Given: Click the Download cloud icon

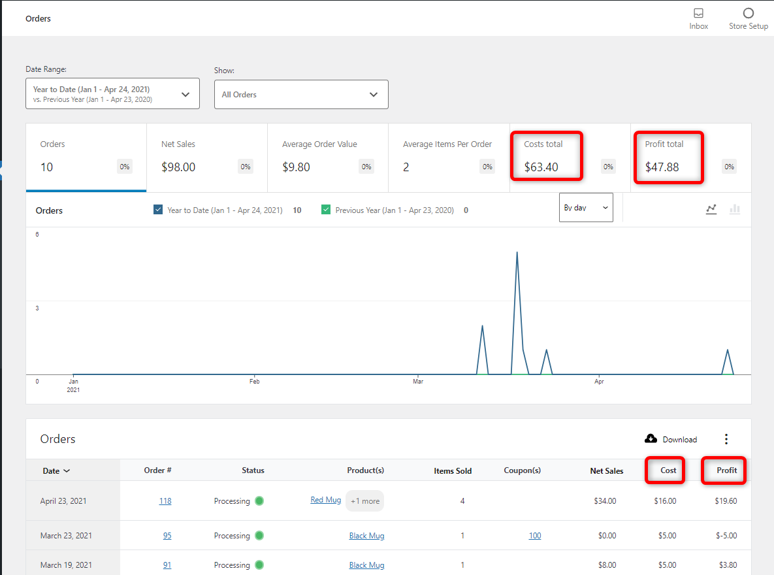Looking at the screenshot, I should [x=651, y=438].
